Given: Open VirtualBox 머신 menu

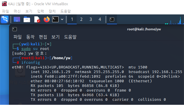Looking at the screenshot, I should [x=17, y=11].
